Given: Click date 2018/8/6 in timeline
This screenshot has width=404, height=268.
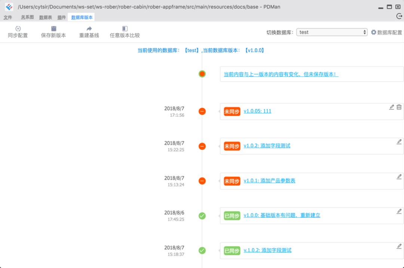Looking at the screenshot, I should [174, 213].
